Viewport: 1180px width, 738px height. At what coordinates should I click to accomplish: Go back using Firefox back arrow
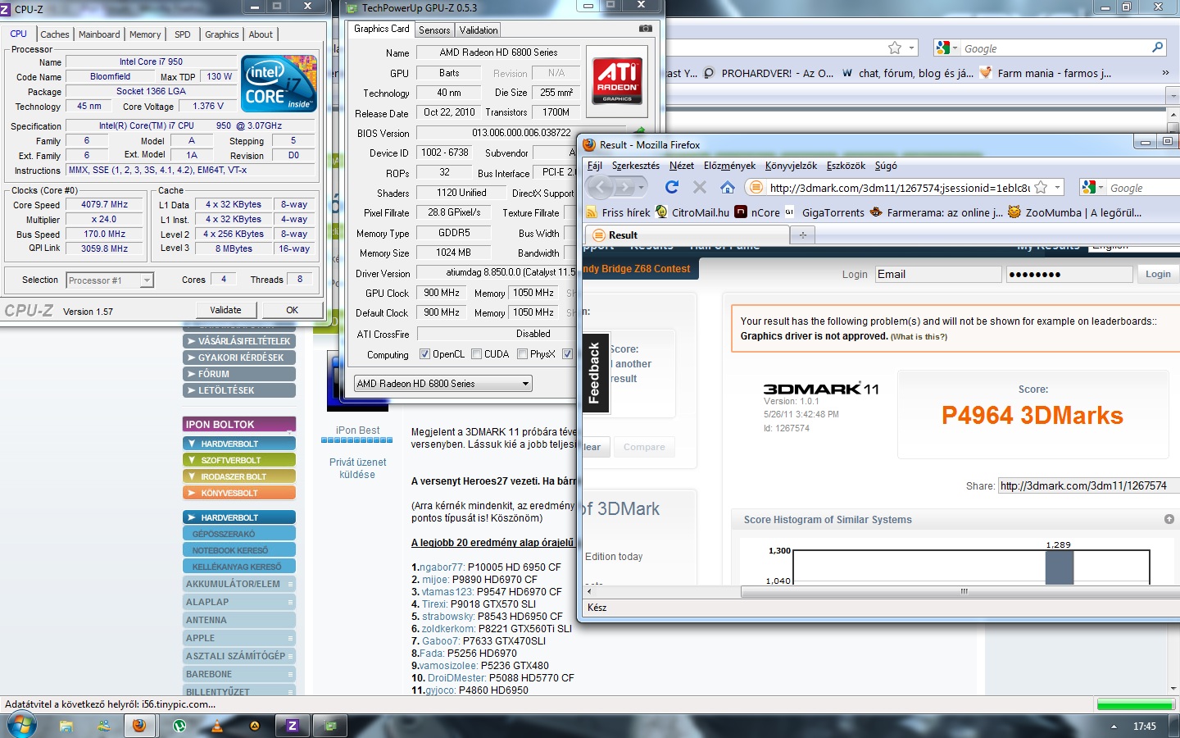pos(600,187)
